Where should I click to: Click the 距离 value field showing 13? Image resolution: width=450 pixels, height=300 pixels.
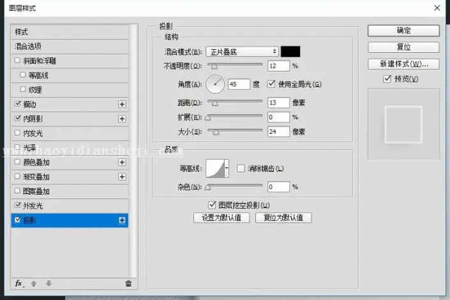point(278,103)
